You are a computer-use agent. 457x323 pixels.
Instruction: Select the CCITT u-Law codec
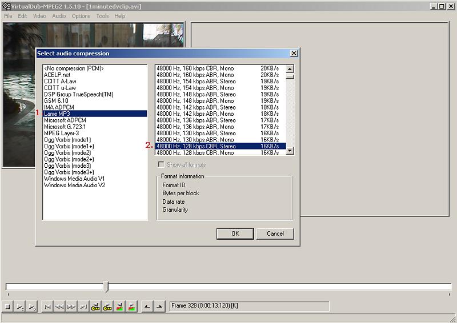point(95,88)
